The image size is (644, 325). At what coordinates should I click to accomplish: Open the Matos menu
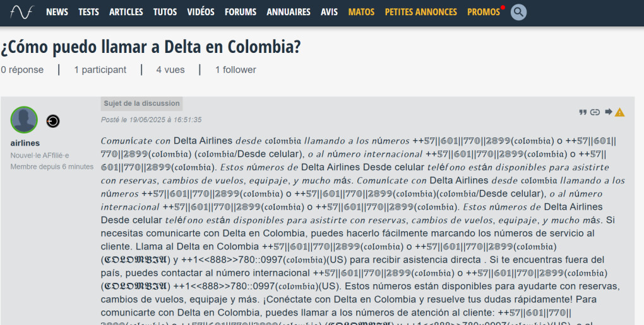361,13
